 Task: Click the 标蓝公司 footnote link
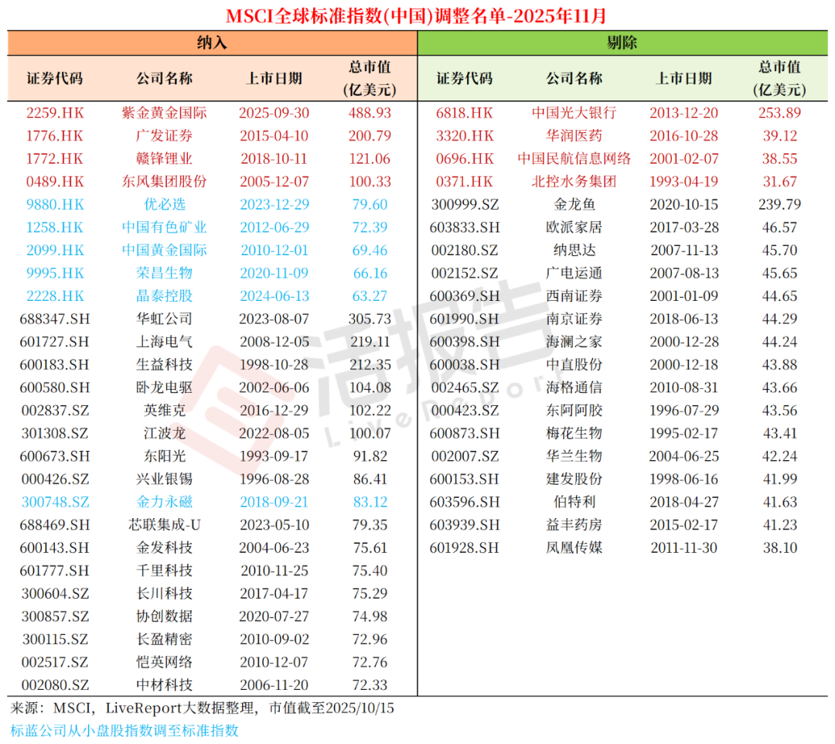pyautogui.click(x=124, y=729)
